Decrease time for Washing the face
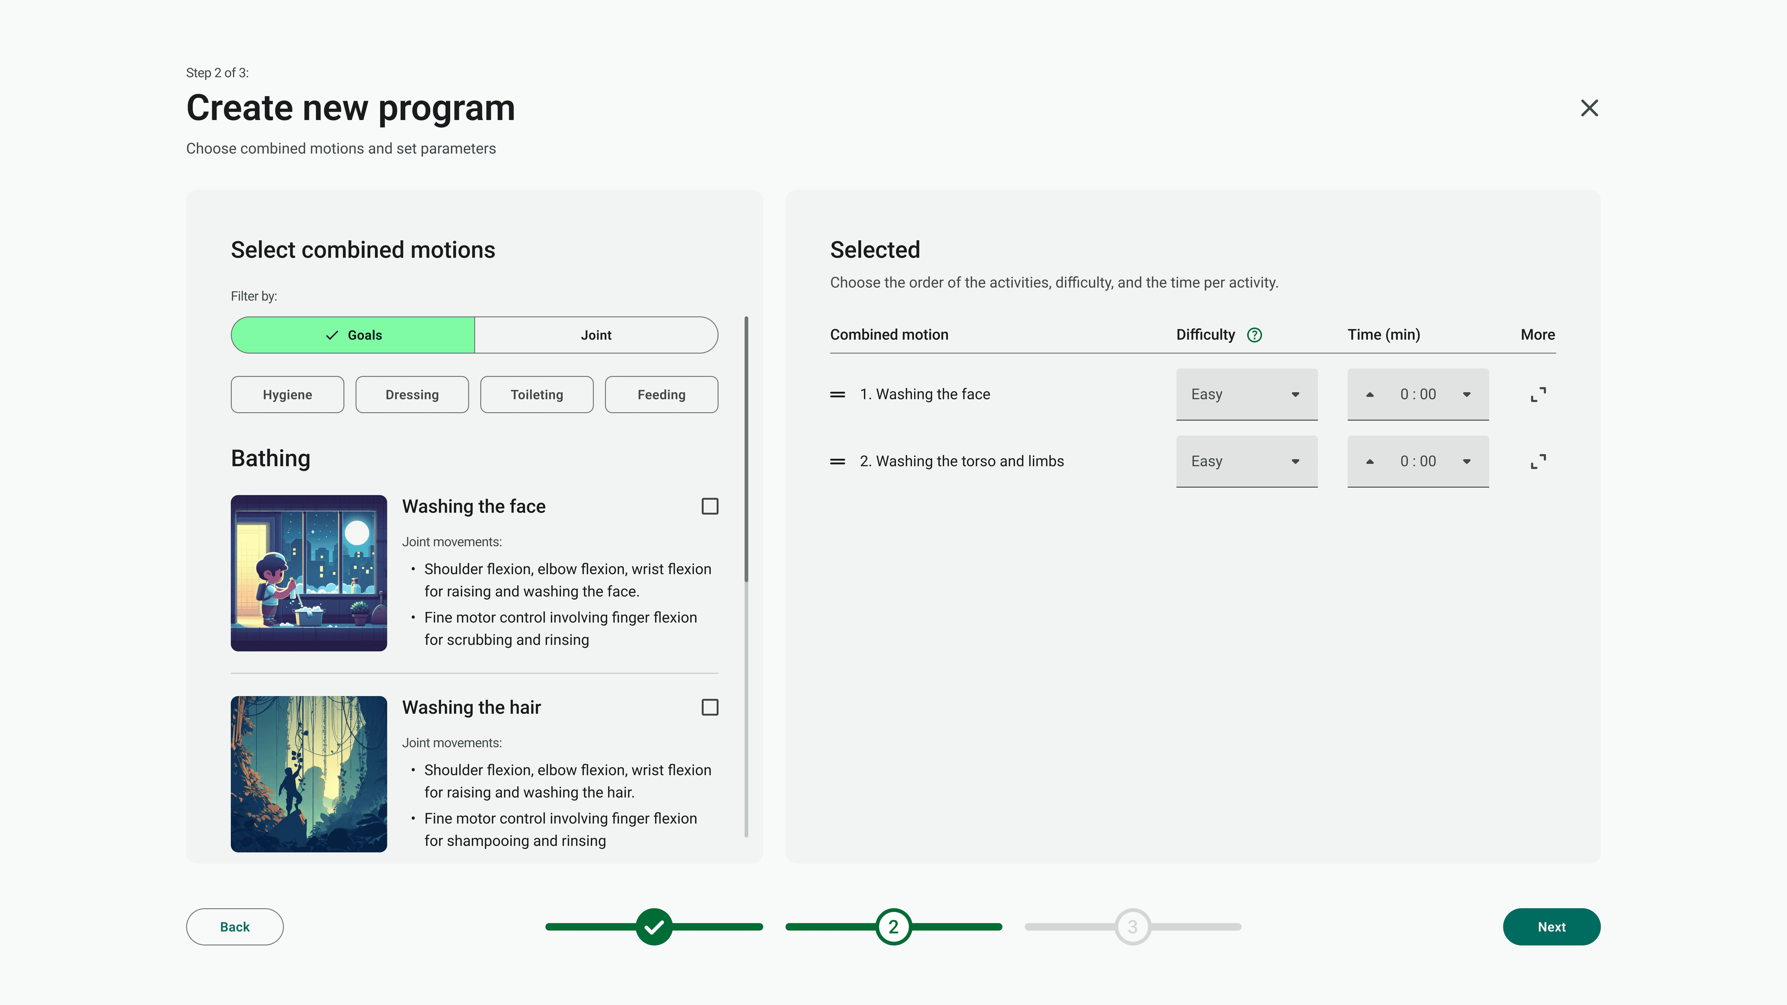This screenshot has height=1005, width=1787. (x=1466, y=394)
